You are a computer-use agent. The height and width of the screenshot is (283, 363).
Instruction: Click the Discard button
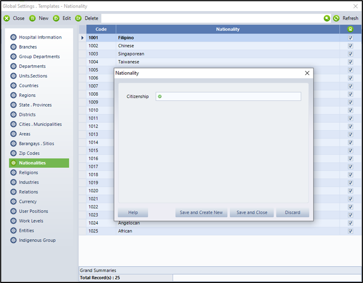pyautogui.click(x=292, y=213)
